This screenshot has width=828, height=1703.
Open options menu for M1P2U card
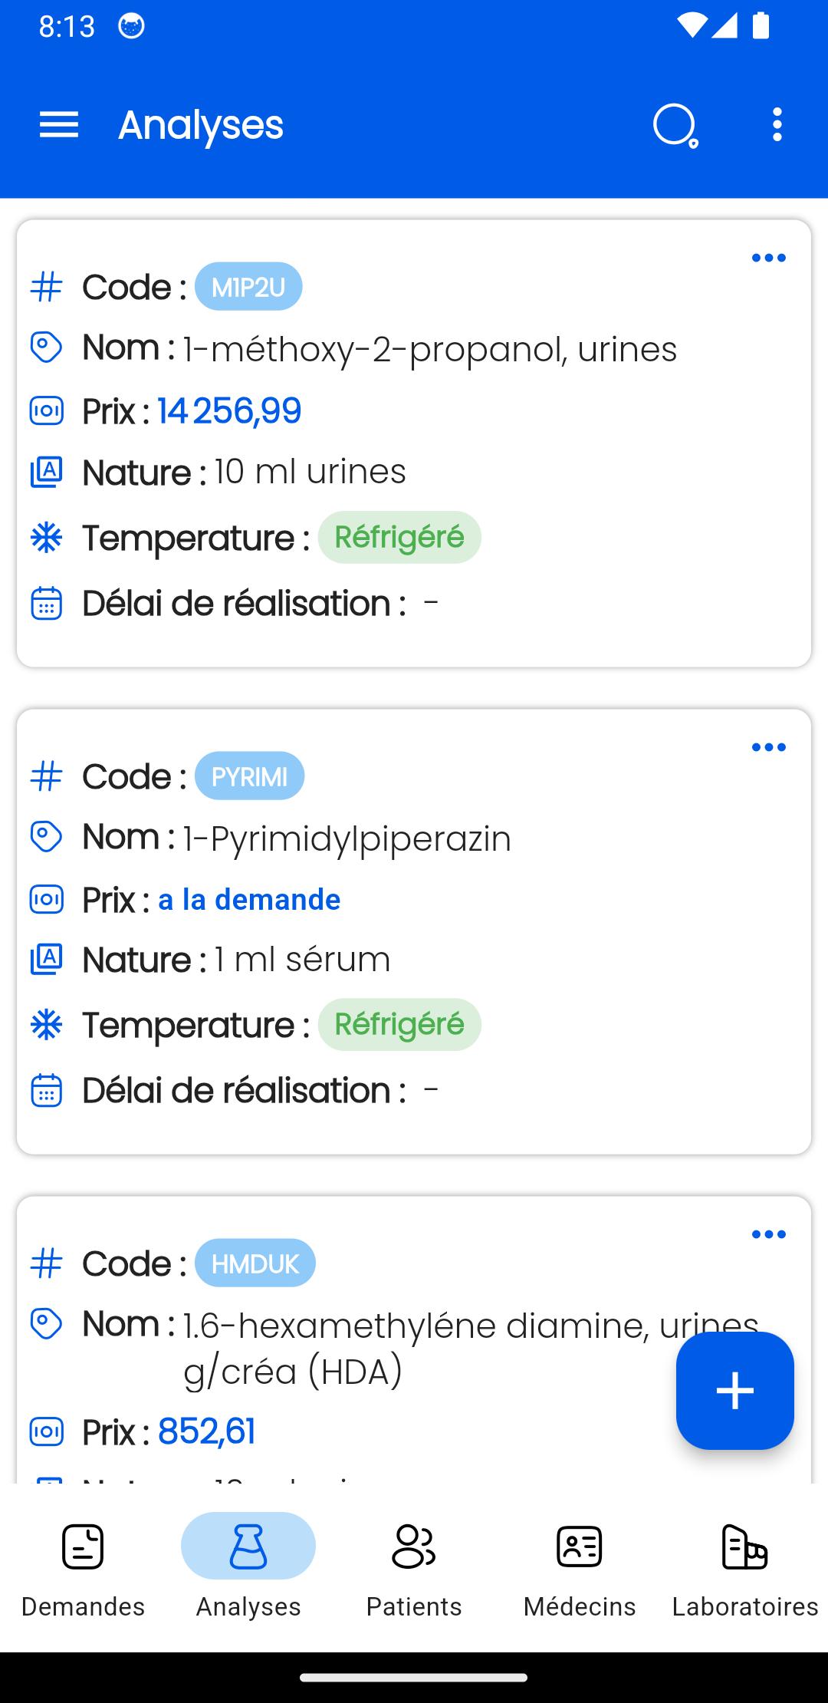click(768, 258)
